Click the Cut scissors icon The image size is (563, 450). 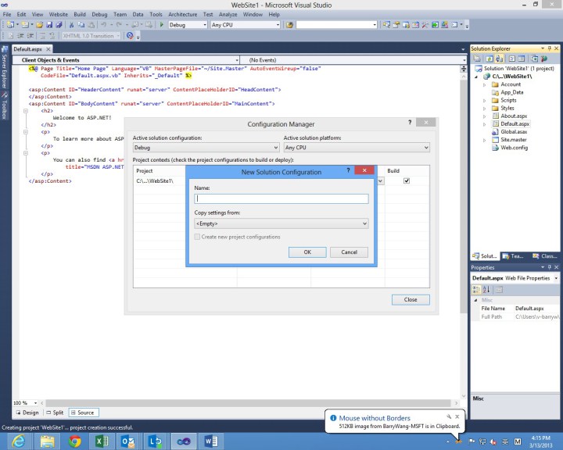[x=71, y=25]
